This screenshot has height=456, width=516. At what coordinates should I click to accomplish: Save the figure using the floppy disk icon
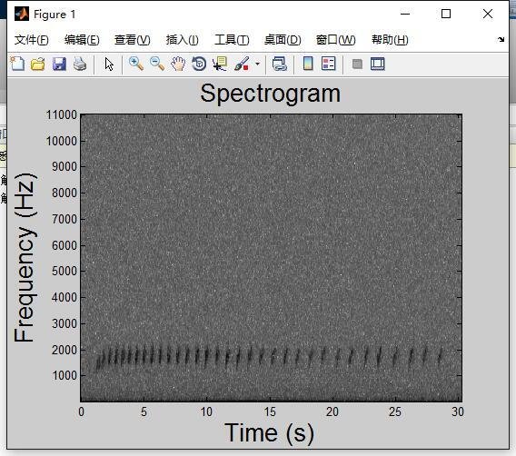(59, 64)
